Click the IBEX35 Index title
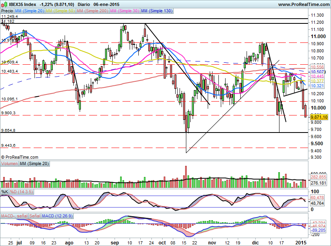This screenshot has width=331, height=246. point(23,4)
